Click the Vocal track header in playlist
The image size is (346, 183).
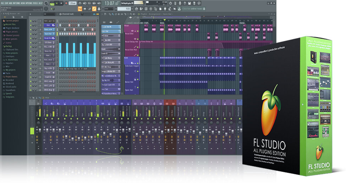(132, 28)
